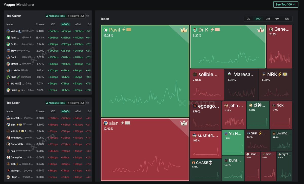The height and width of the screenshot is (184, 304).
Task: Click the rank 1 crown badge
Action: tap(184, 30)
